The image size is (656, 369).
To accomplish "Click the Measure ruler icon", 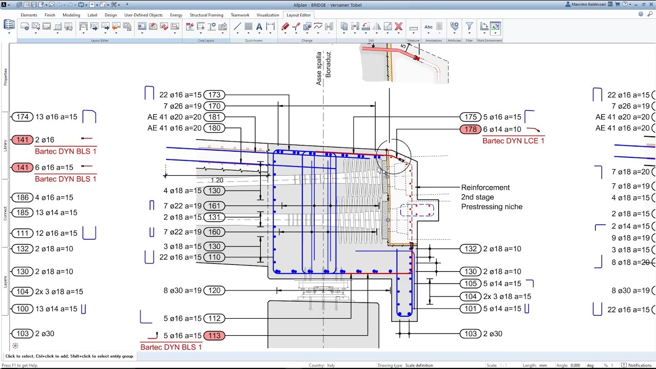I will pos(414,28).
